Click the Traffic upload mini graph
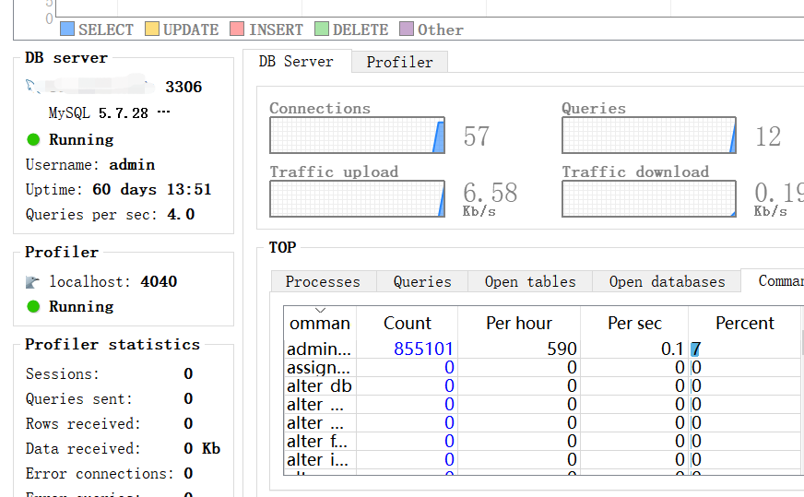This screenshot has width=804, height=497. [x=357, y=199]
